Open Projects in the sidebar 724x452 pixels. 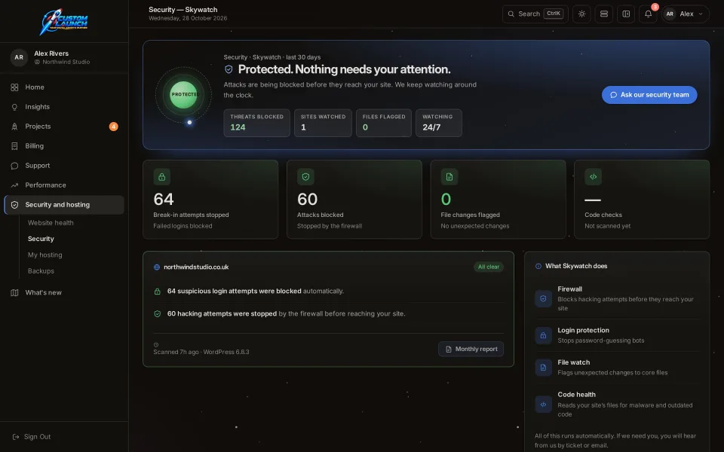click(x=63, y=127)
